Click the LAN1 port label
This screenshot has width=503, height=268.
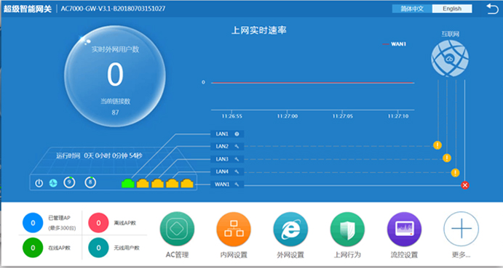point(222,134)
